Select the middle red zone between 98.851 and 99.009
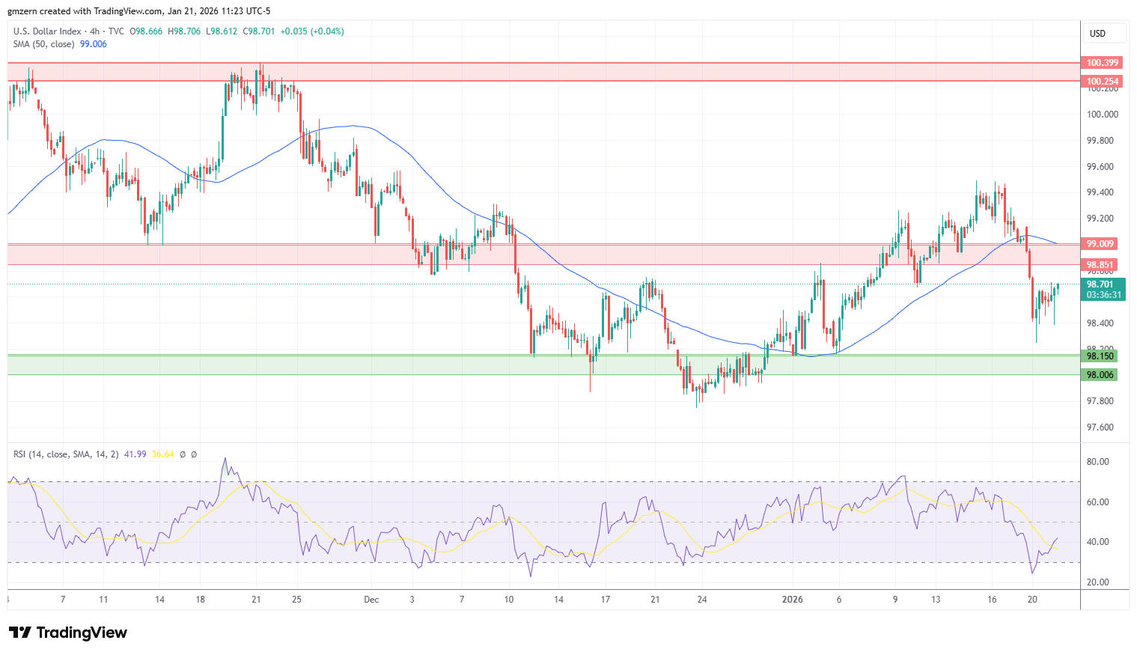This screenshot has width=1137, height=655. click(544, 255)
